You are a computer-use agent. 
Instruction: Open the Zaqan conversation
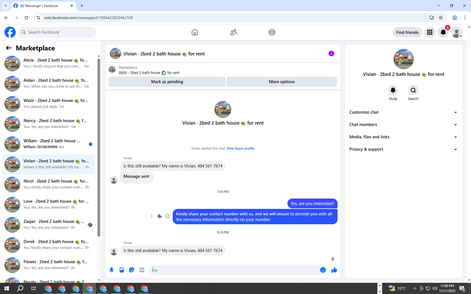coord(49,225)
